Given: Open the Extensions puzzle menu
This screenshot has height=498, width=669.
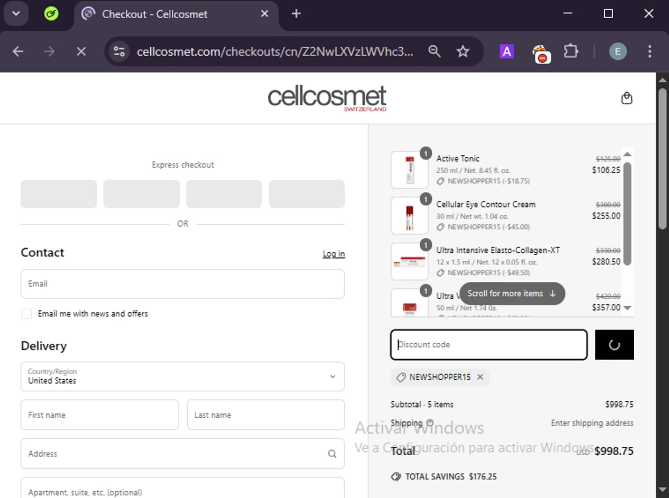Looking at the screenshot, I should point(571,52).
